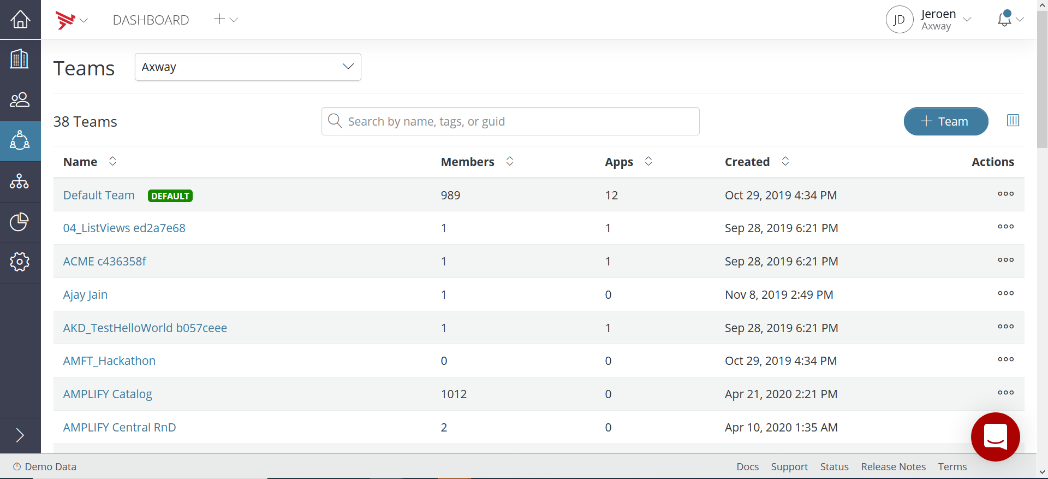The height and width of the screenshot is (479, 1048).
Task: Open the AMPLIFY Catalog team
Action: pos(108,394)
